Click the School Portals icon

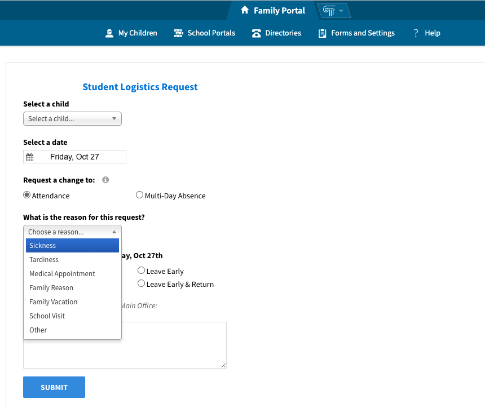click(178, 33)
